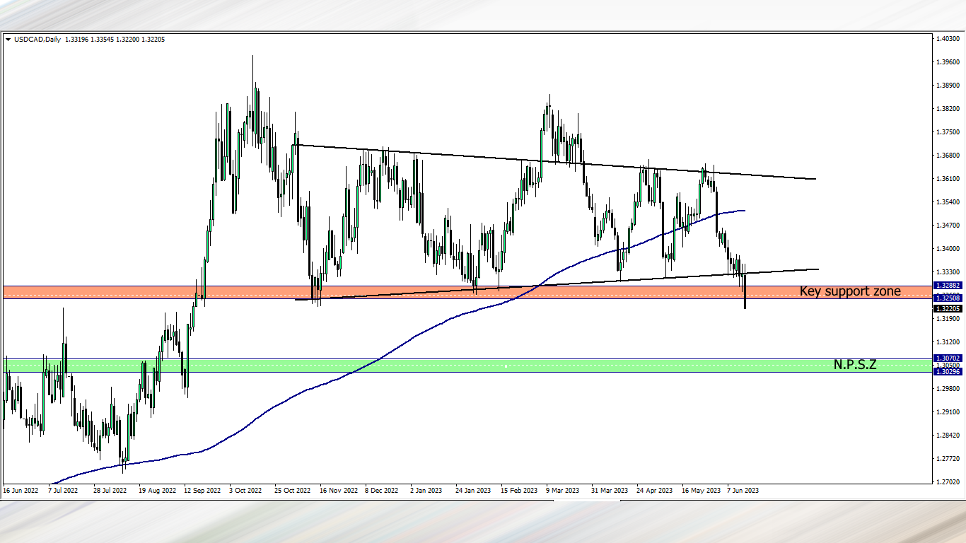The image size is (966, 543).
Task: Click the 1.30702 price tag
Action: tap(947, 358)
